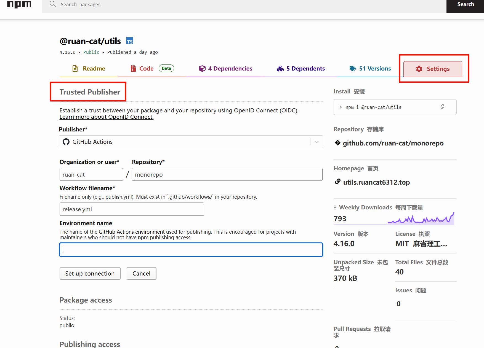The width and height of the screenshot is (484, 348).
Task: Click the npm logo
Action: click(x=19, y=4)
